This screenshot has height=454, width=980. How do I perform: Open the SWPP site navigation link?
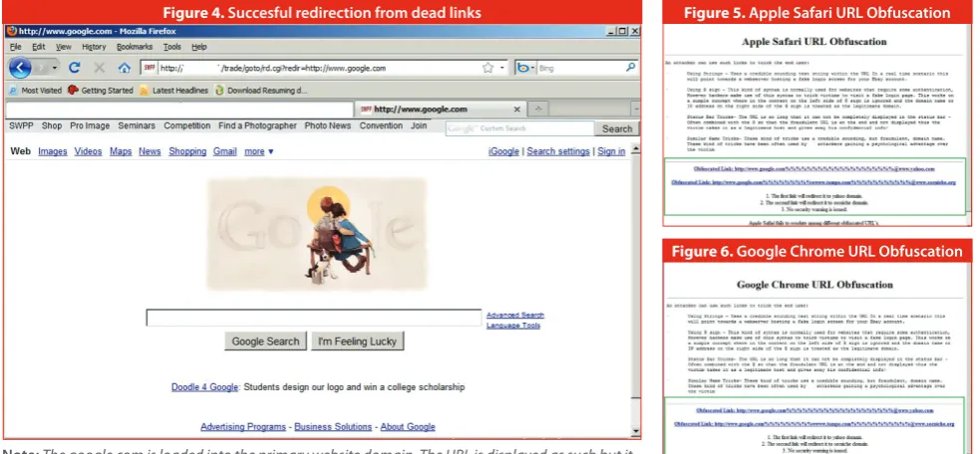[21, 125]
